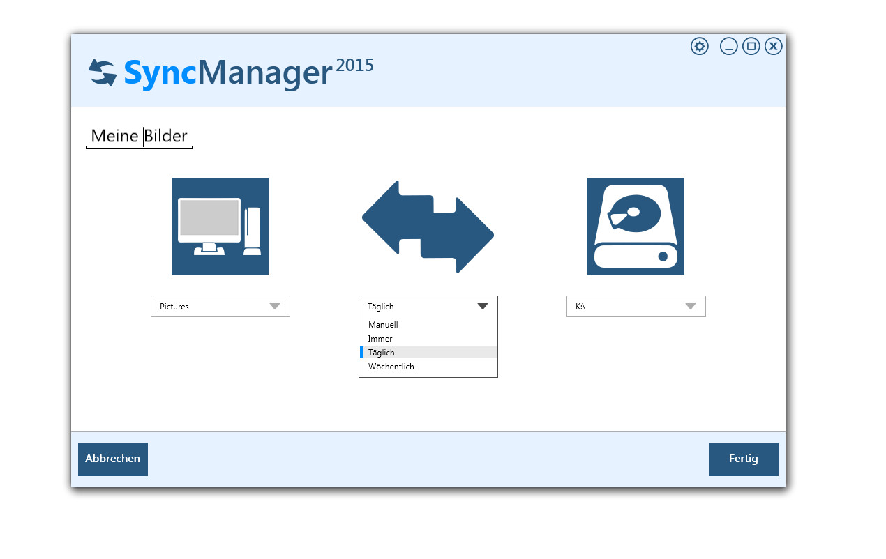Choose the Immer schedule option
886x559 pixels.
pos(428,339)
